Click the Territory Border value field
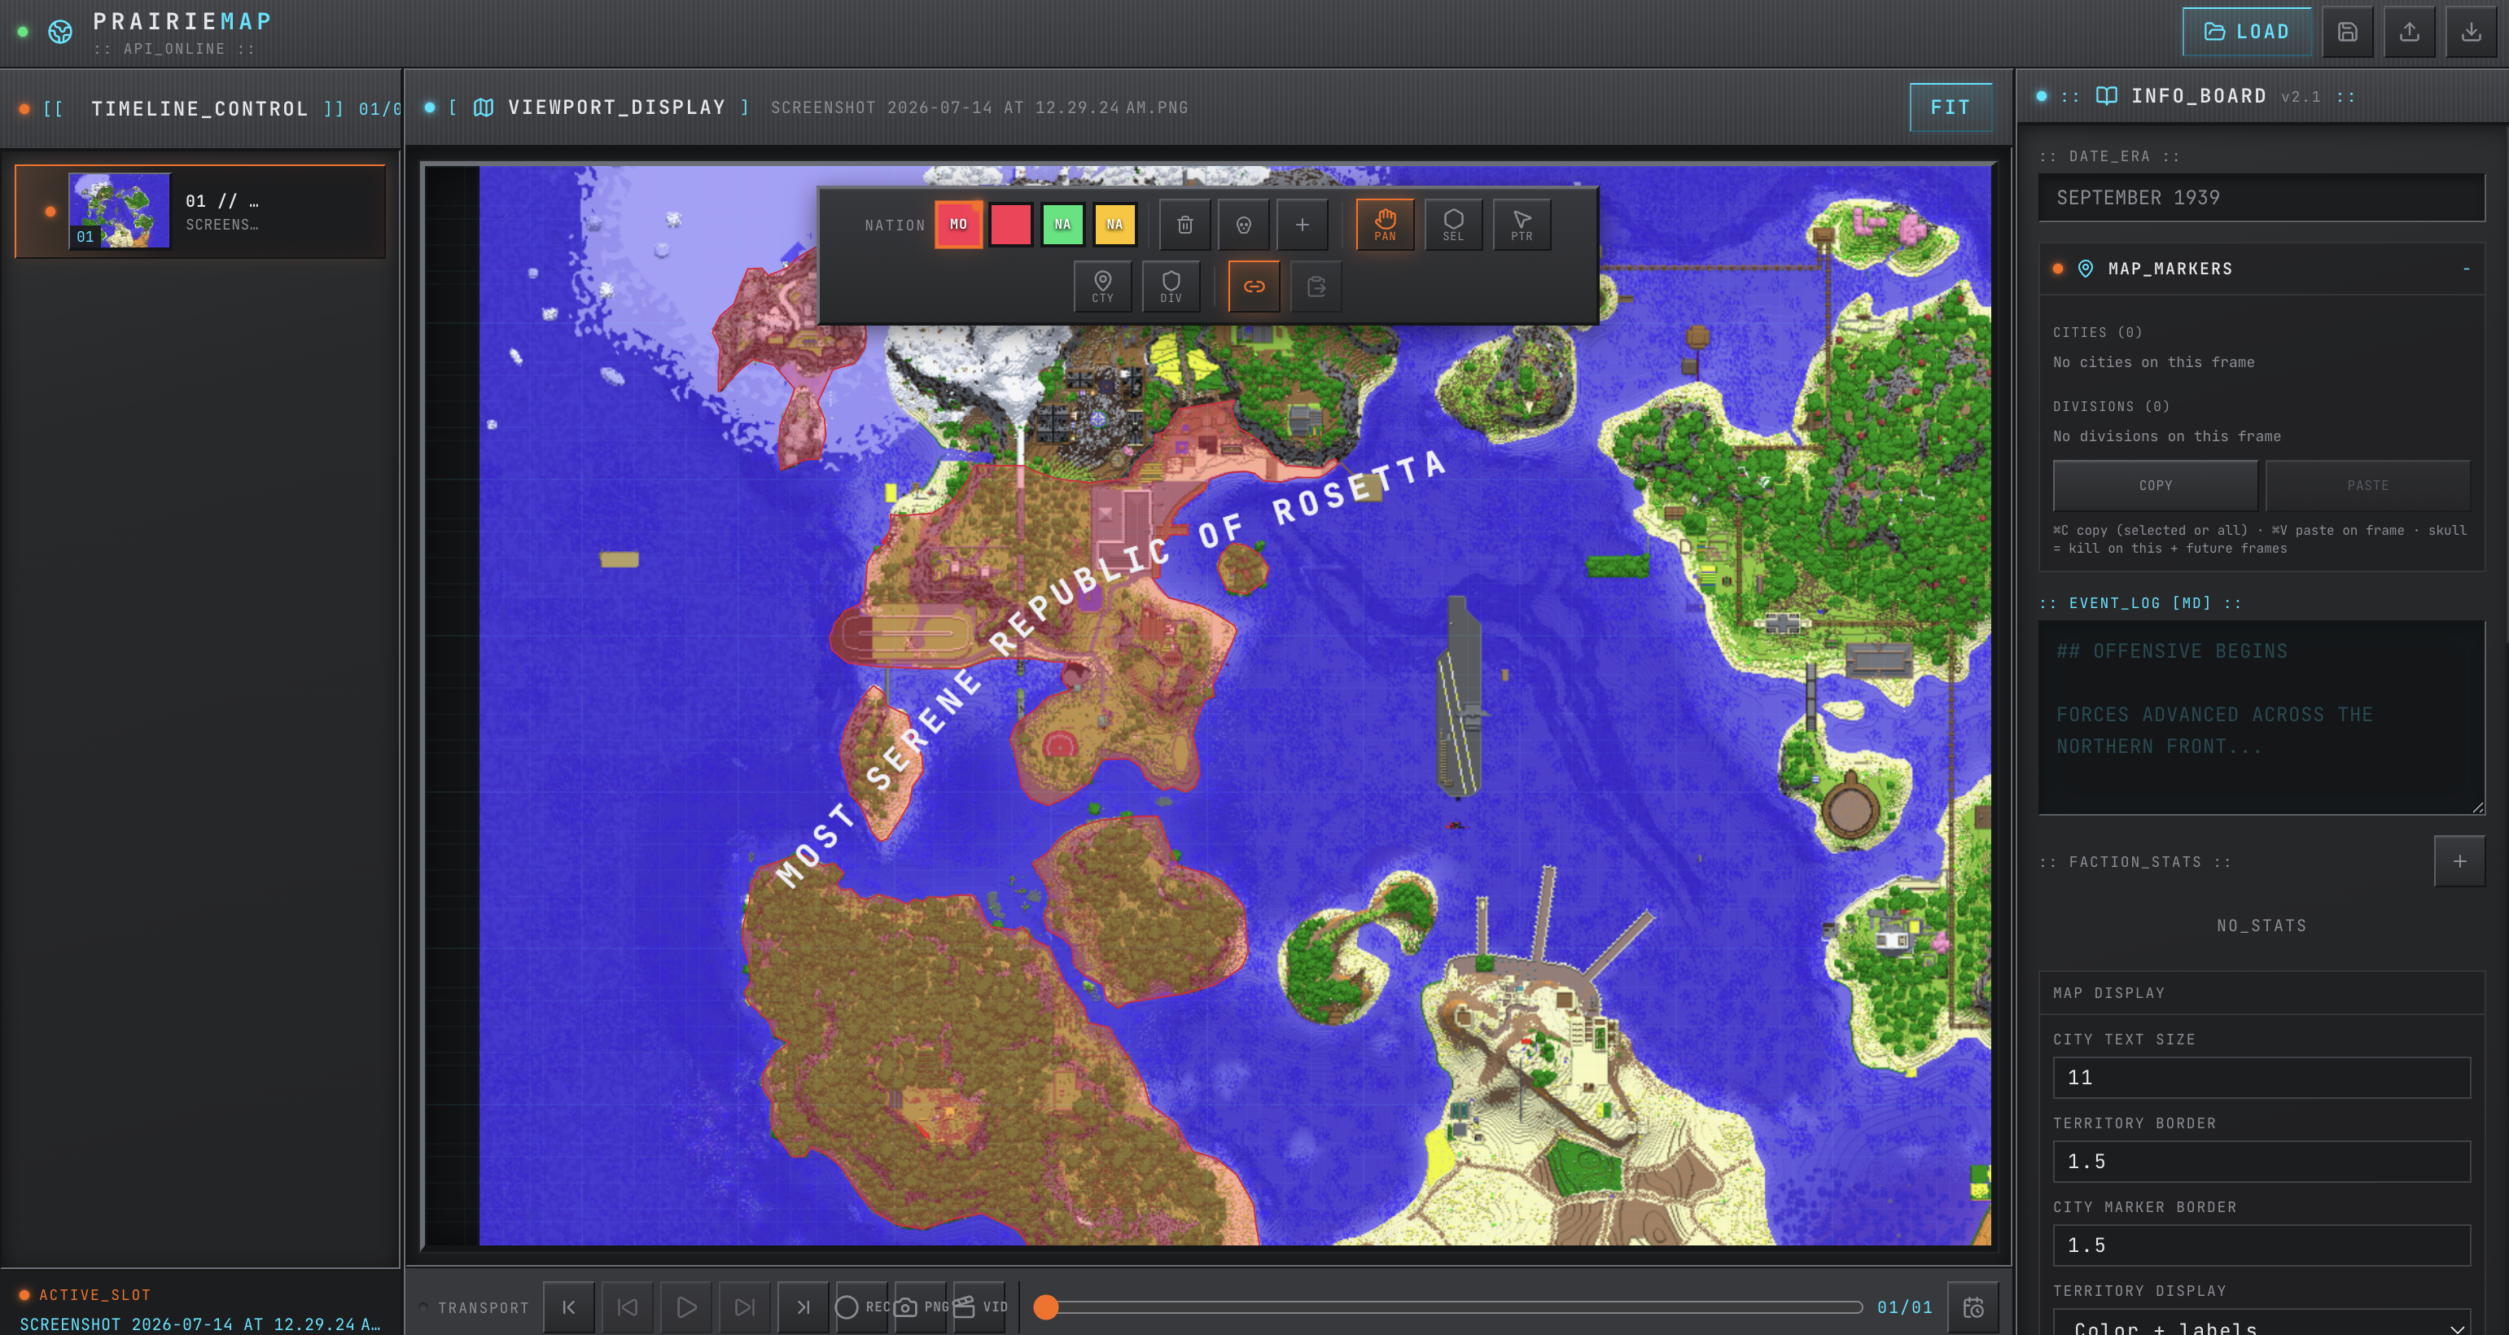Screen dimensions: 2509x1335 2262,1162
